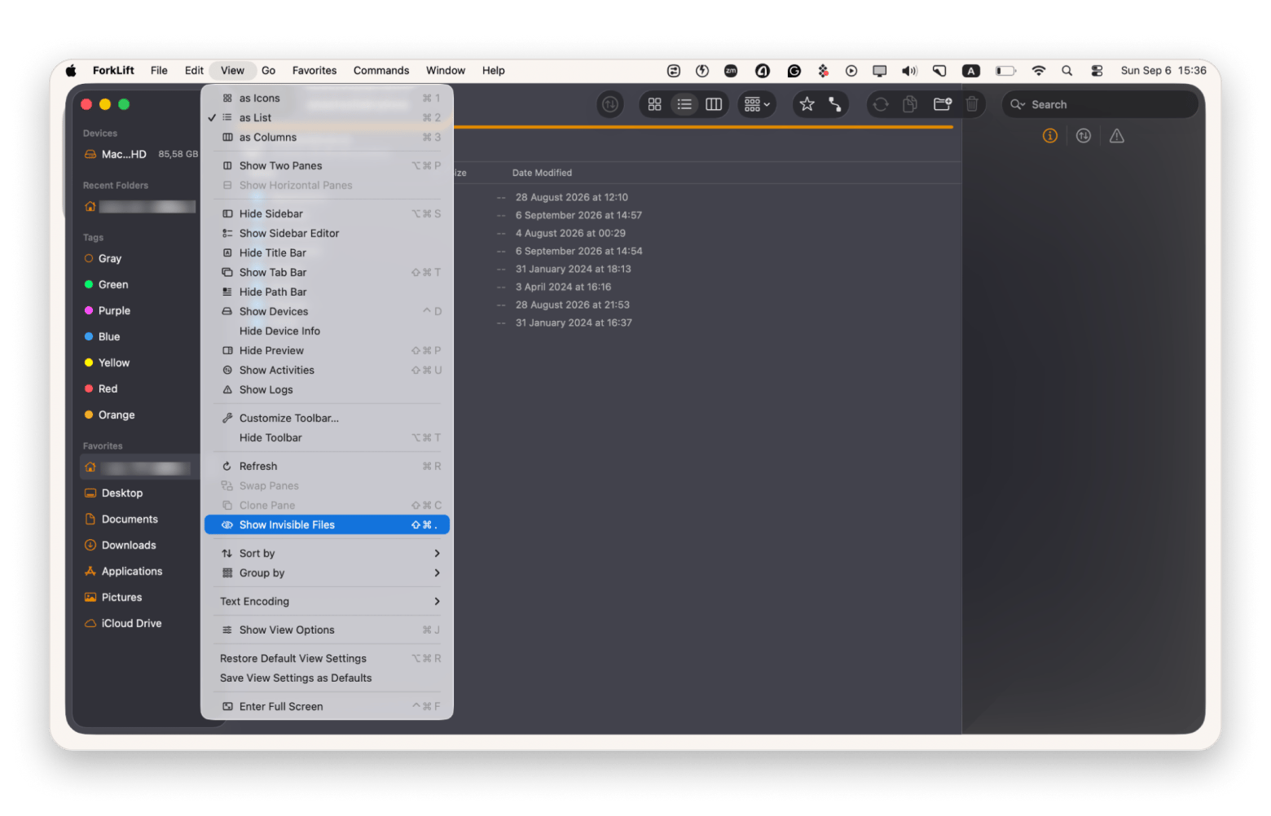The height and width of the screenshot is (816, 1271).
Task: Expand the Group by submenu
Action: point(327,573)
